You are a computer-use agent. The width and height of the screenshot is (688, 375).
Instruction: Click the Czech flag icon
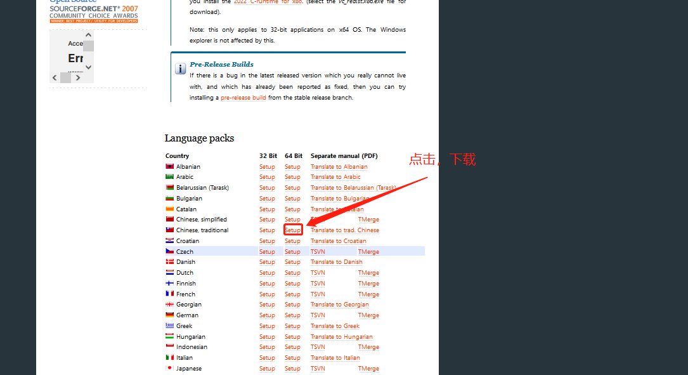click(x=169, y=251)
